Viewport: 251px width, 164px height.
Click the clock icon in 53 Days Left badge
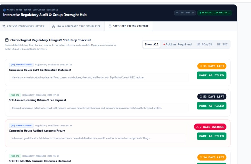(x=201, y=97)
